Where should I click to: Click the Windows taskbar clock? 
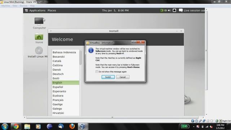(220, 126)
